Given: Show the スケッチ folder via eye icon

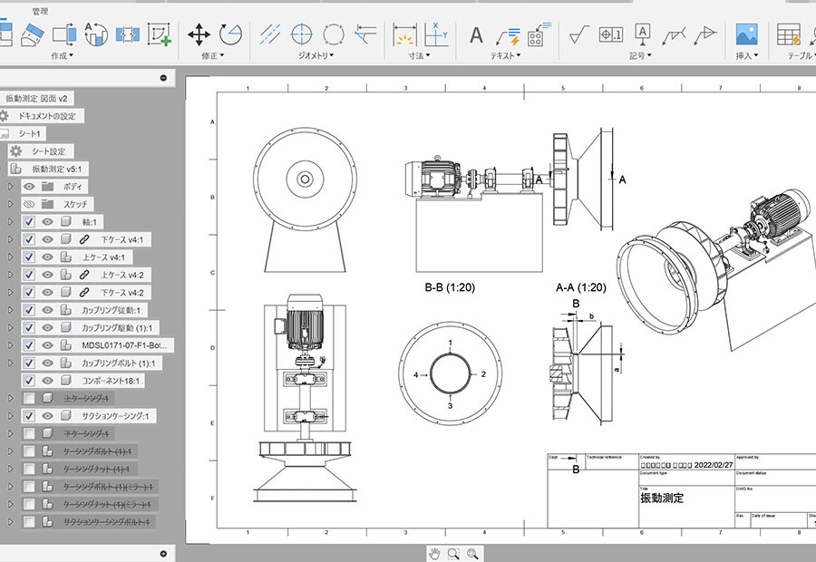Looking at the screenshot, I should 29,204.
